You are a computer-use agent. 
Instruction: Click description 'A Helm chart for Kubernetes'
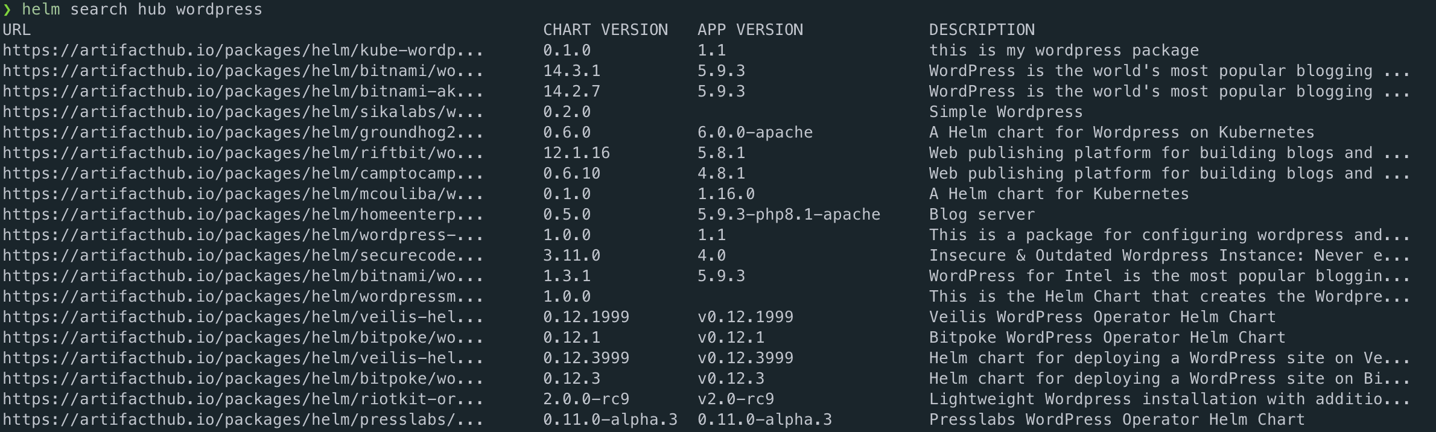1060,194
